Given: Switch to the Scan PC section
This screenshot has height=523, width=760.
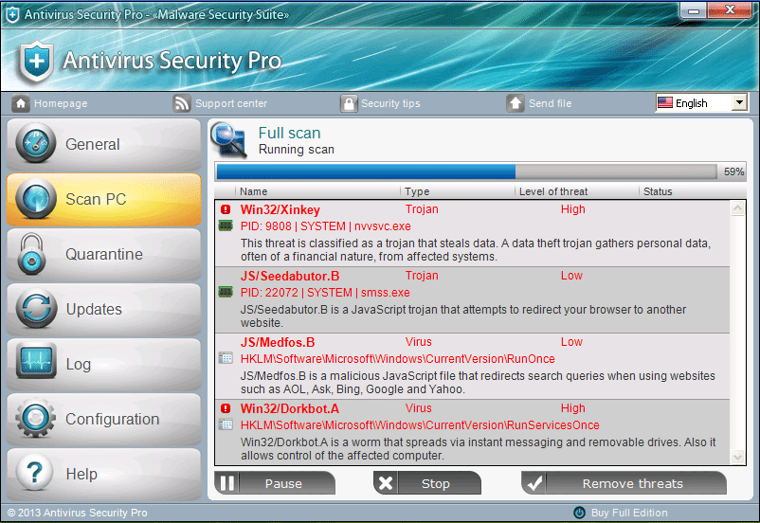Looking at the screenshot, I should coord(103,199).
